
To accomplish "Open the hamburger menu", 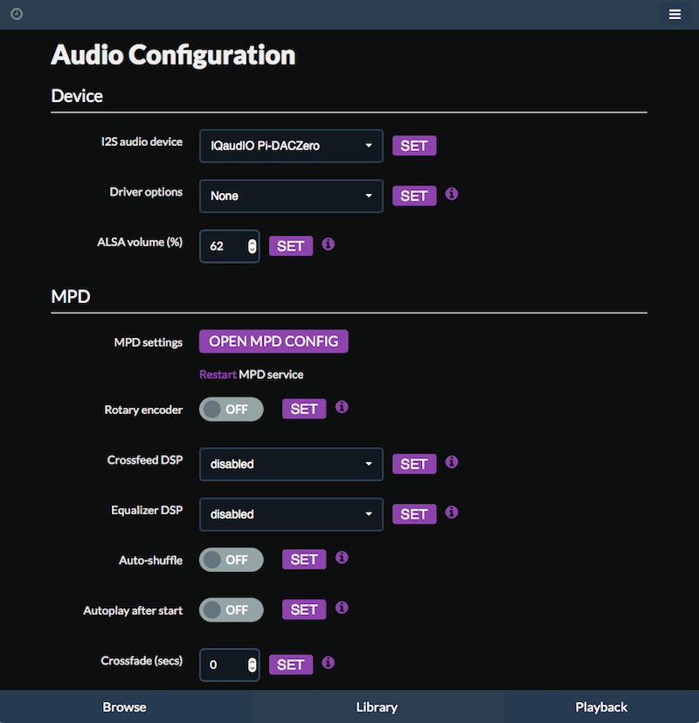I will tap(675, 14).
